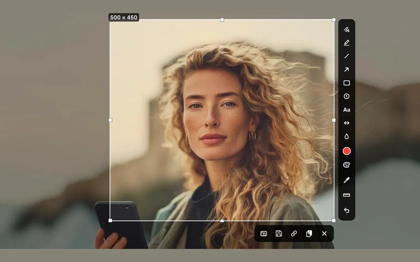The image size is (420, 262).
Task: Choose the numbered step counter tool
Action: click(346, 96)
